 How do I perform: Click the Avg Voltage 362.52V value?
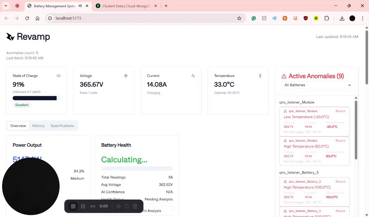[x=166, y=185]
